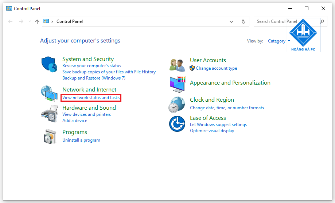
Task: Go forward with the Forward arrow
Action: pyautogui.click(x=21, y=21)
